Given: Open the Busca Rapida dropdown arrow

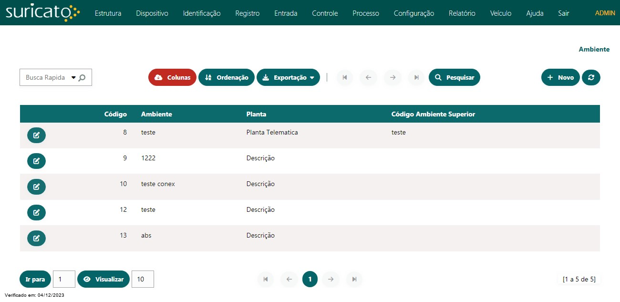Looking at the screenshot, I should coord(73,78).
